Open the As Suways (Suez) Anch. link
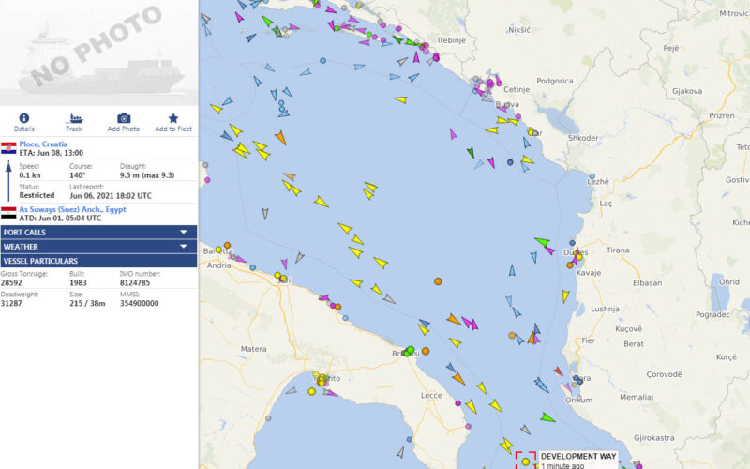 (72, 209)
